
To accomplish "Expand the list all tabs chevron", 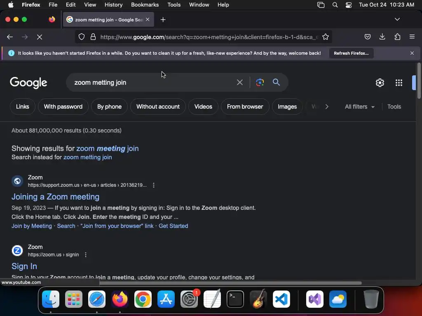I will (397, 19).
